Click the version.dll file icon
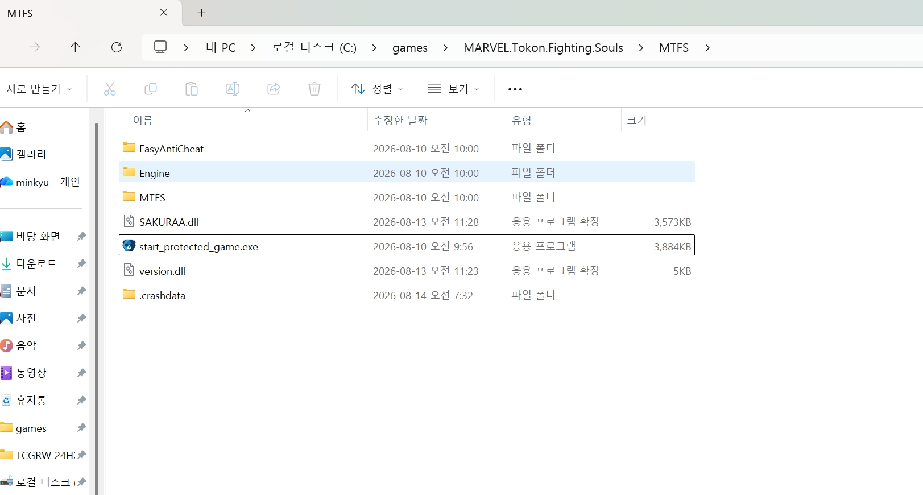This screenshot has width=923, height=495. point(129,270)
